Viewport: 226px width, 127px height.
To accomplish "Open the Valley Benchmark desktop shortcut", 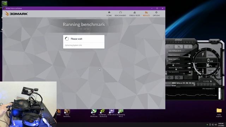I will click(x=67, y=113).
